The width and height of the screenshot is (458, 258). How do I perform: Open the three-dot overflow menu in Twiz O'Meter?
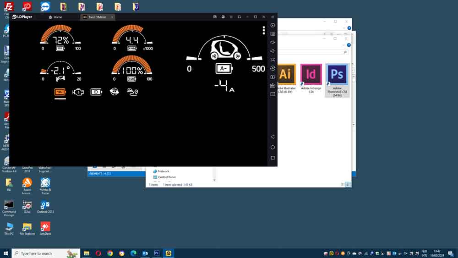pos(264,30)
